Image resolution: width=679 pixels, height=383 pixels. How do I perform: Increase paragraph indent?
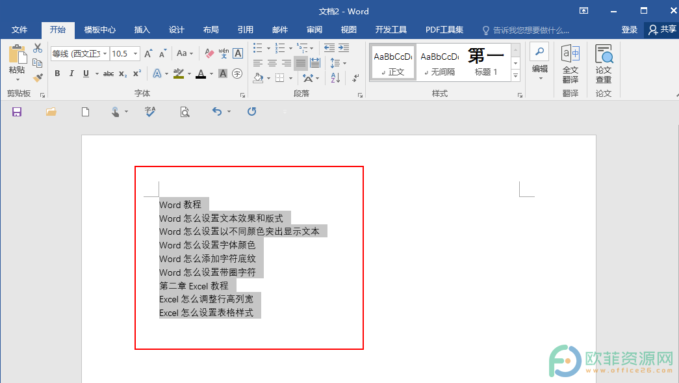click(x=344, y=47)
